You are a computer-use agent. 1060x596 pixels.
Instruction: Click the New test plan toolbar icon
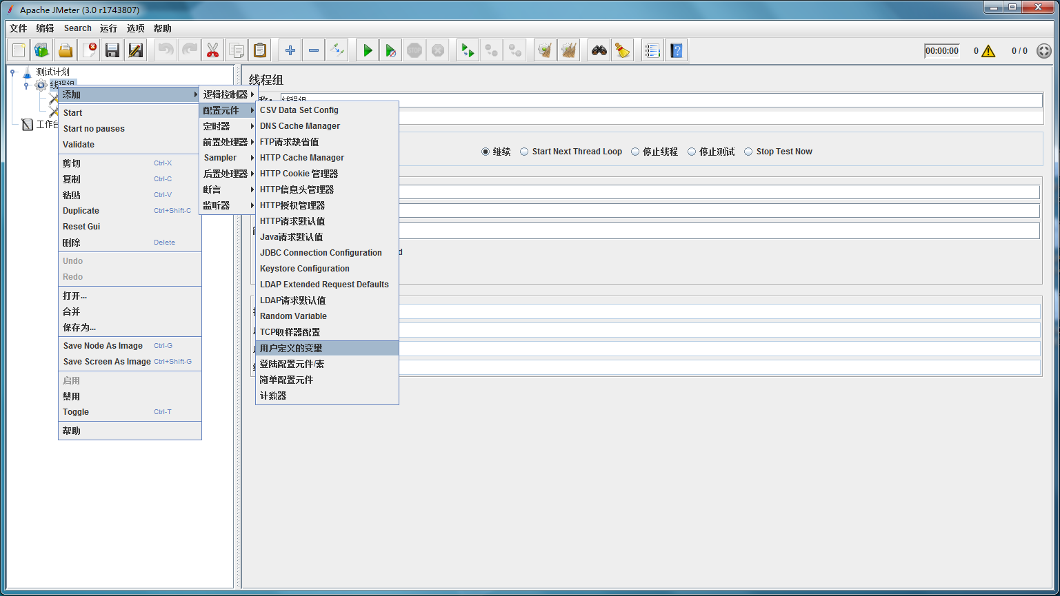pos(19,50)
